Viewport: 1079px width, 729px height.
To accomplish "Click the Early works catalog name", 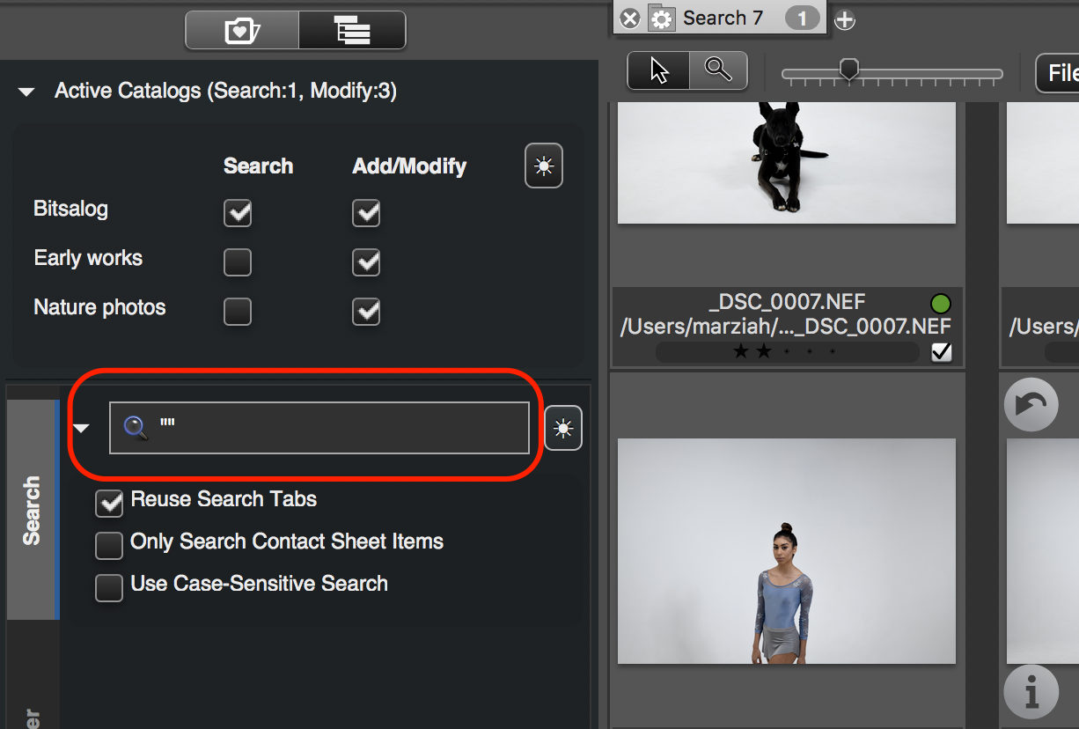I will (x=88, y=259).
